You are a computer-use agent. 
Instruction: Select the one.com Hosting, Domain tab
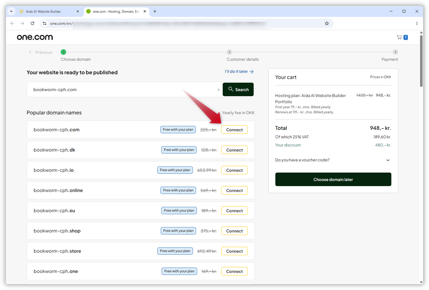pos(116,12)
